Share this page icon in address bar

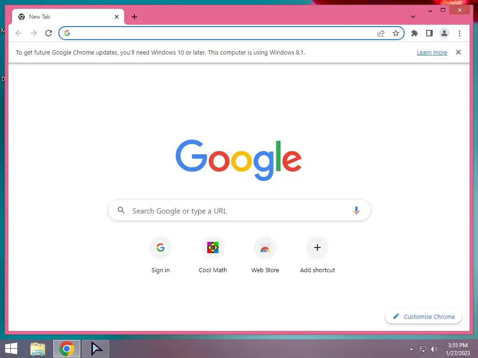[x=381, y=33]
